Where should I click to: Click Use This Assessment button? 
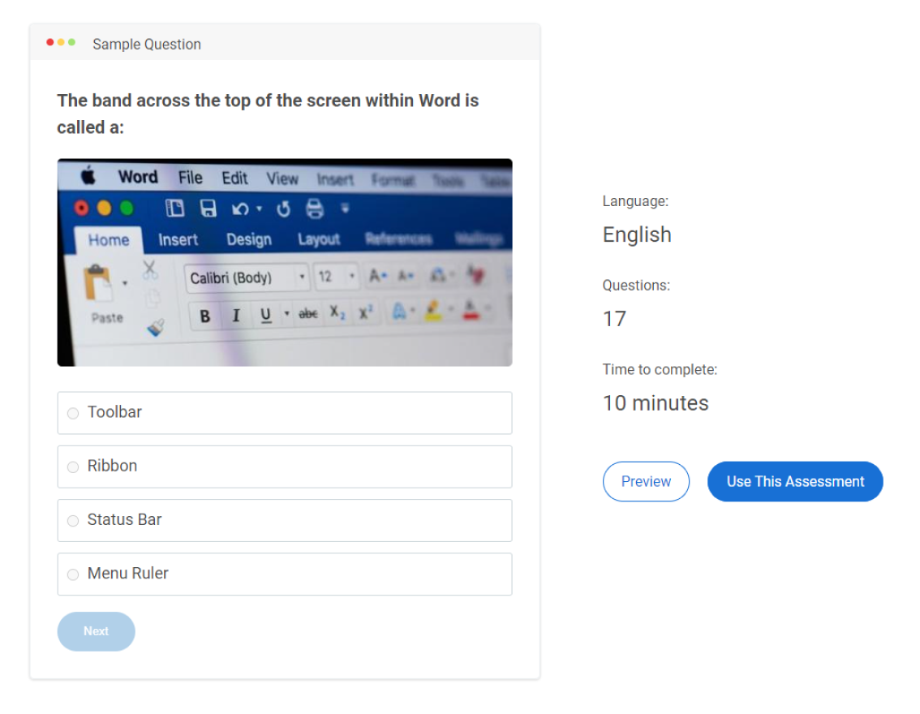[794, 481]
